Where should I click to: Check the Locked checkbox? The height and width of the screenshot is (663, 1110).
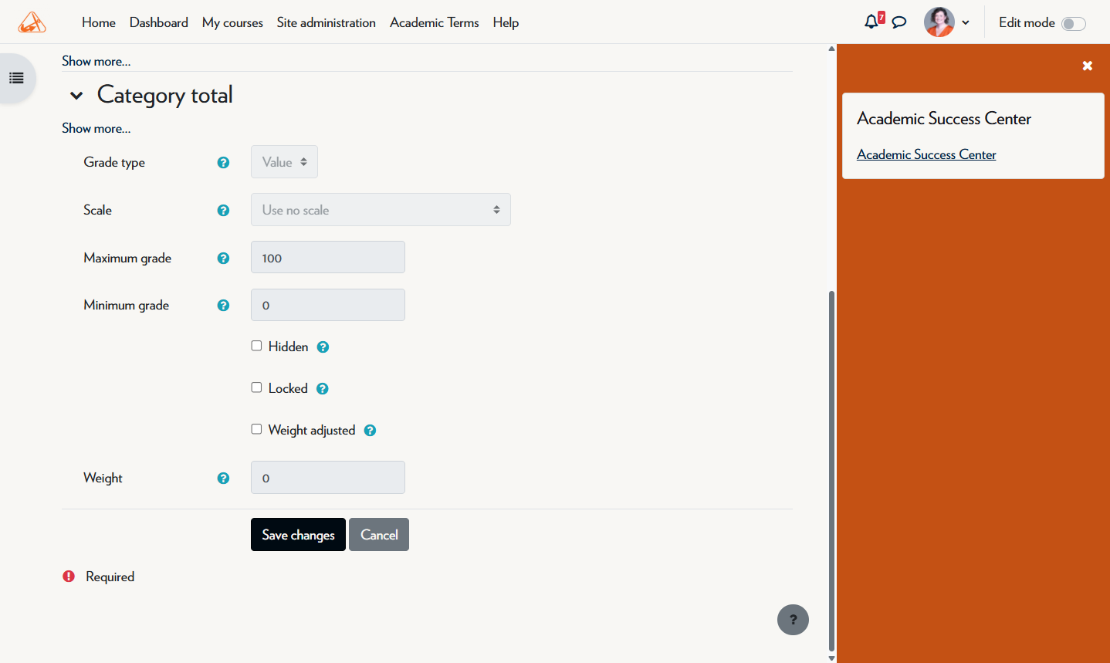point(256,387)
